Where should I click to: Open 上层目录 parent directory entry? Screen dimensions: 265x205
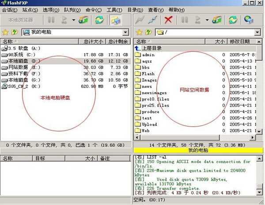[x=152, y=48]
